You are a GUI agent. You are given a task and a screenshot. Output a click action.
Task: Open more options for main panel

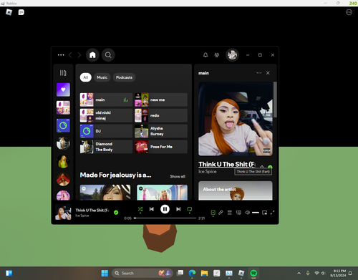[x=258, y=73]
